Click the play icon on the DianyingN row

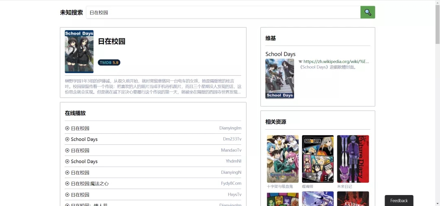coord(67,172)
